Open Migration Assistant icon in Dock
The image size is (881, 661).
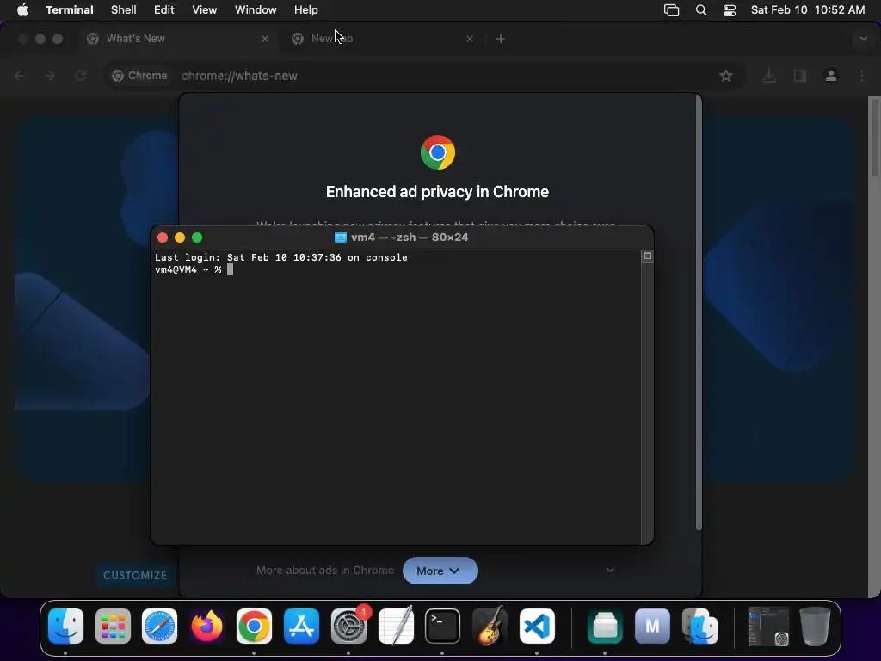[x=699, y=627]
